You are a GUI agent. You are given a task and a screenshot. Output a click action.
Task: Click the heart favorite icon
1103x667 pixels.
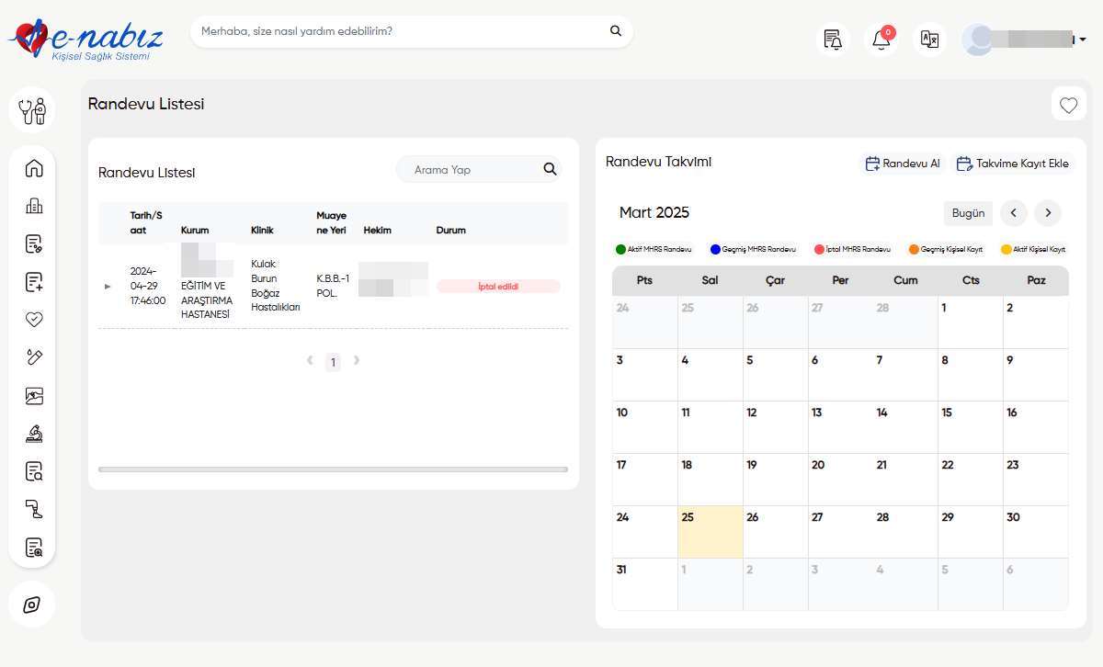pos(1068,106)
